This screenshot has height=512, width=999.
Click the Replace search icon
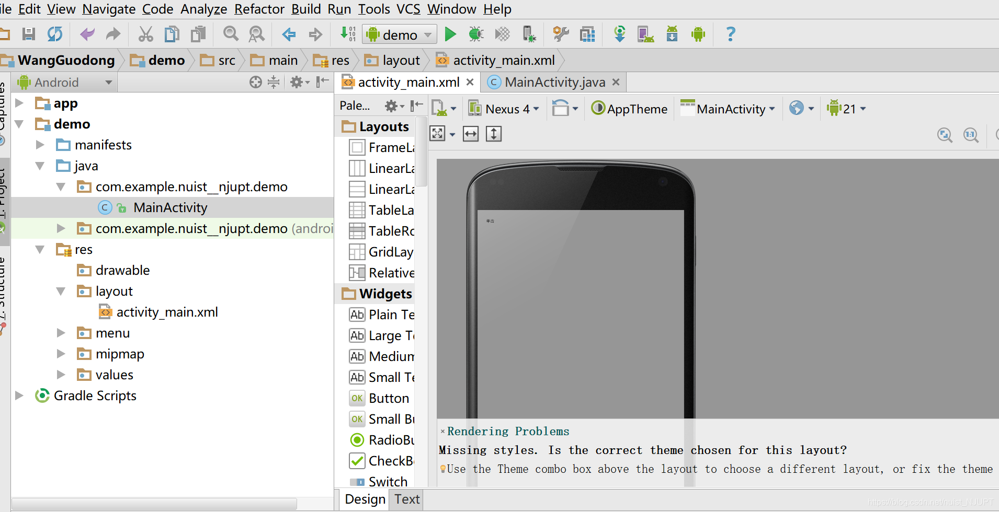click(x=256, y=34)
